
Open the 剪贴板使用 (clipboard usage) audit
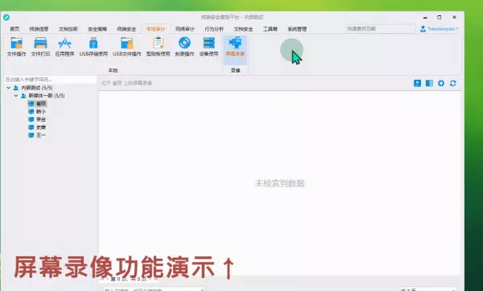pyautogui.click(x=158, y=47)
